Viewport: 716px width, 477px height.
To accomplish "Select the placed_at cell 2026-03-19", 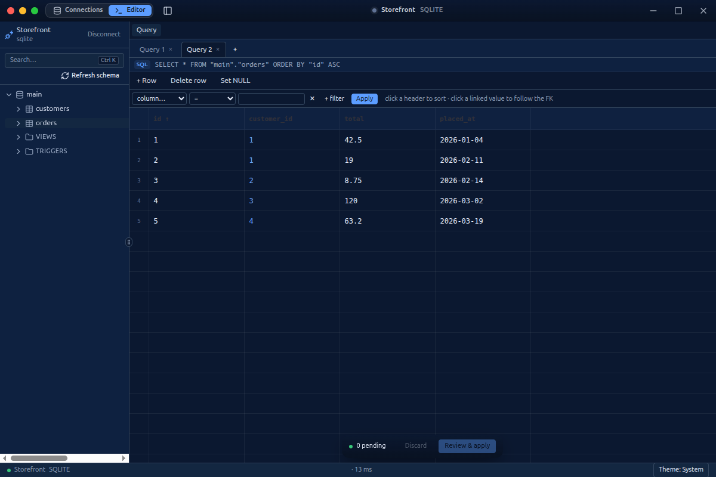I will (483, 221).
